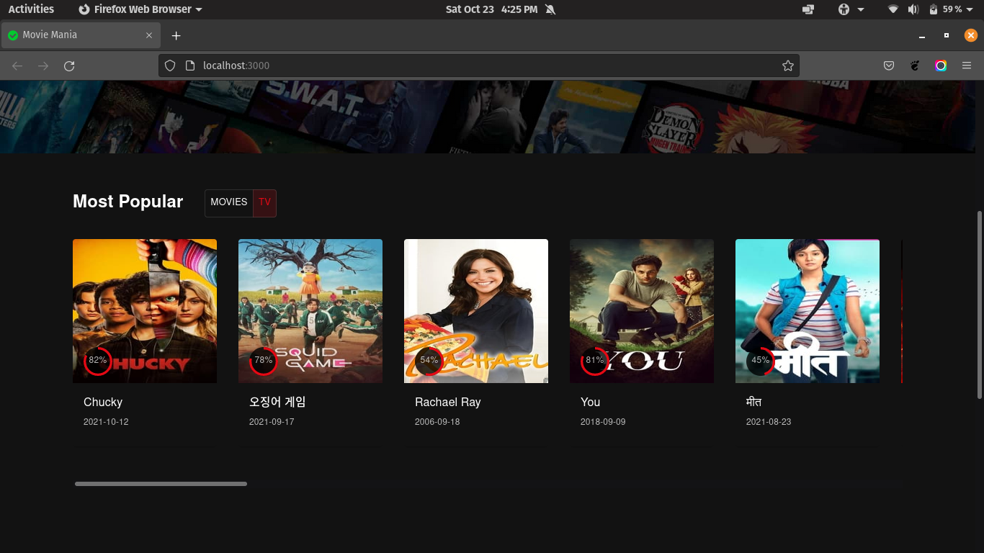The width and height of the screenshot is (984, 553).
Task: Open the Chucky poster
Action: [x=145, y=311]
